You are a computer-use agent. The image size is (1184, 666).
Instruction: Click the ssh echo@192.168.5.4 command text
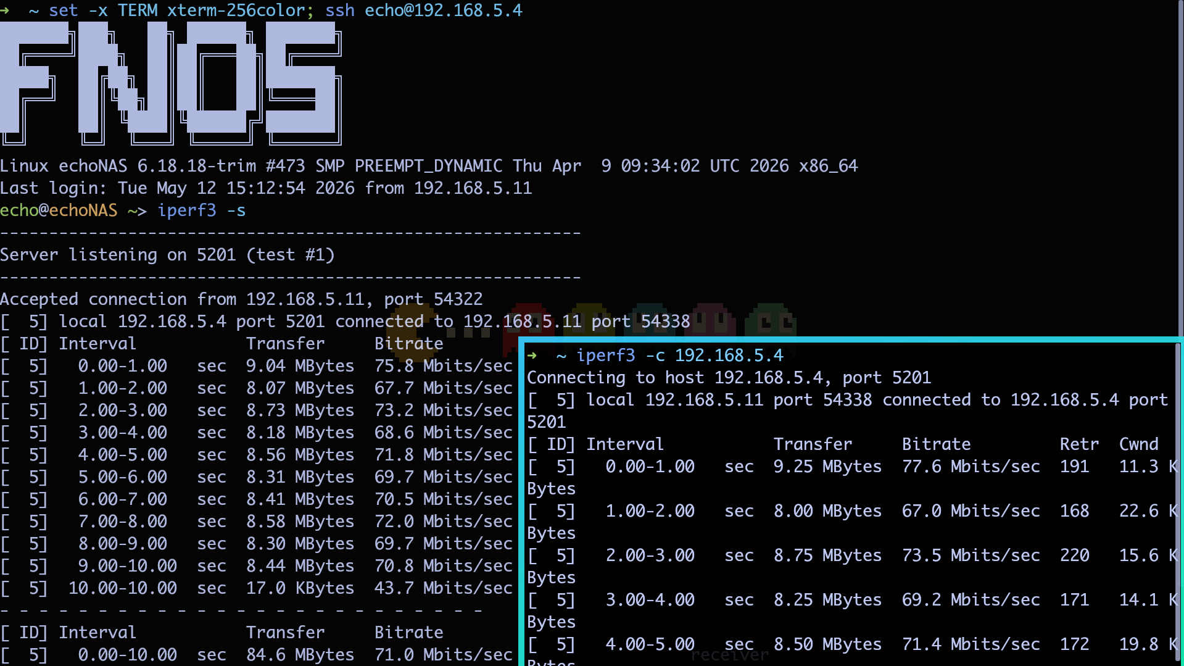[x=424, y=10]
